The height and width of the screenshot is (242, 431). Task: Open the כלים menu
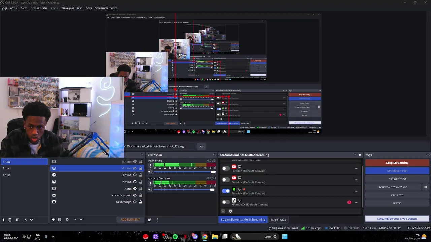click(x=80, y=8)
